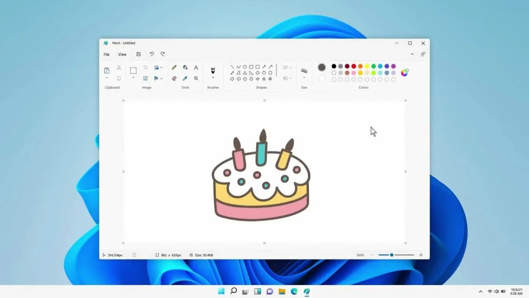Open the Size dropdown
The image size is (529, 298).
click(304, 77)
